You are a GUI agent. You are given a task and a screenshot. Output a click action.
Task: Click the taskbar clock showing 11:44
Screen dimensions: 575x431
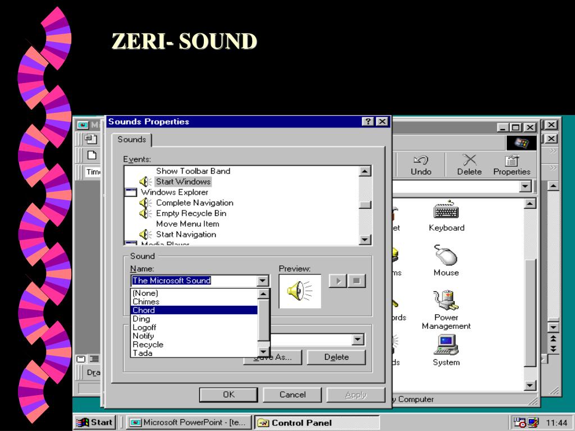click(556, 423)
